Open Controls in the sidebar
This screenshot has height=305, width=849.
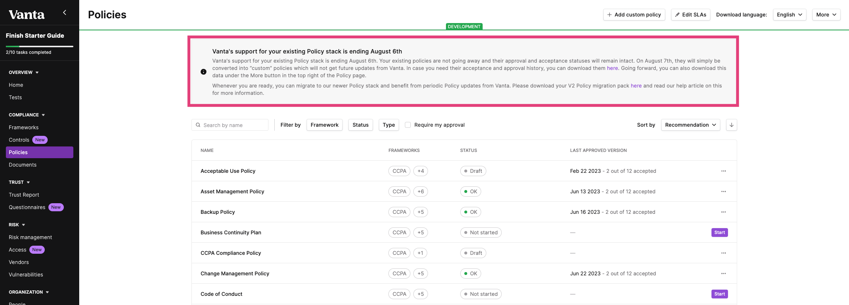click(x=19, y=140)
